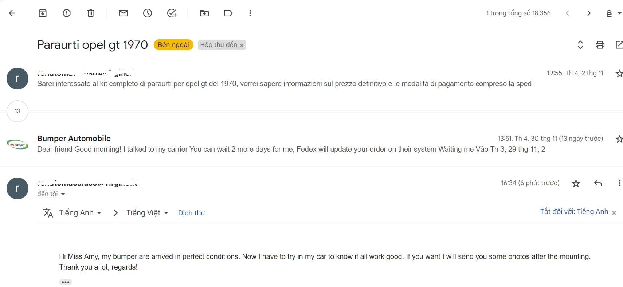The width and height of the screenshot is (623, 287).
Task: Remove the Hộp thư đến label
Action: 242,45
